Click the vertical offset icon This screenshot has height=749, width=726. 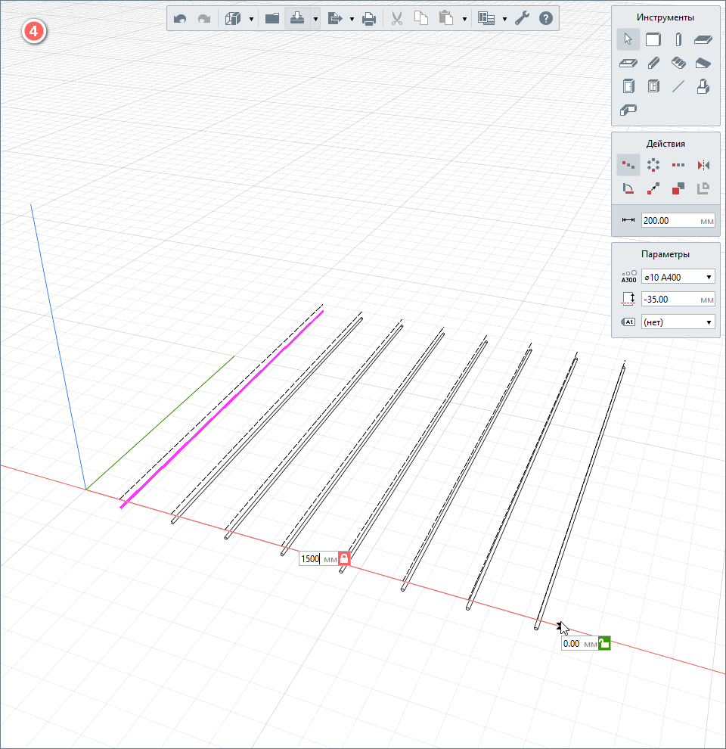628,300
